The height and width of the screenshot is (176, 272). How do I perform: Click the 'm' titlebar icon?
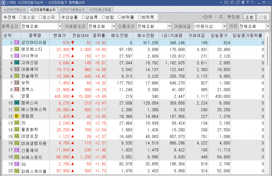pyautogui.click(x=226, y=2)
